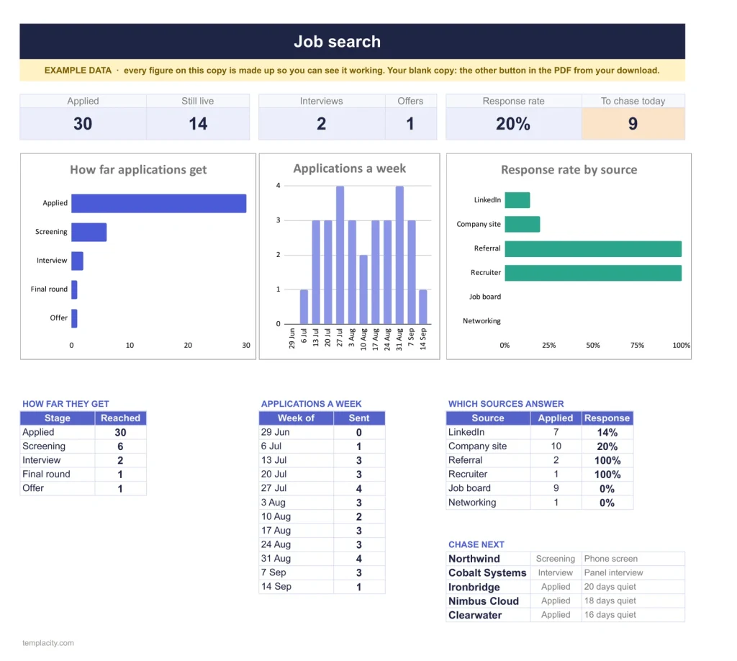The height and width of the screenshot is (661, 737).
Task: Click the 'Week of' column header
Action: [x=296, y=418]
